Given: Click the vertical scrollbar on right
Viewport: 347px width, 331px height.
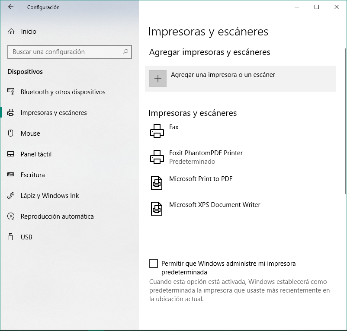Looking at the screenshot, I should [345, 130].
